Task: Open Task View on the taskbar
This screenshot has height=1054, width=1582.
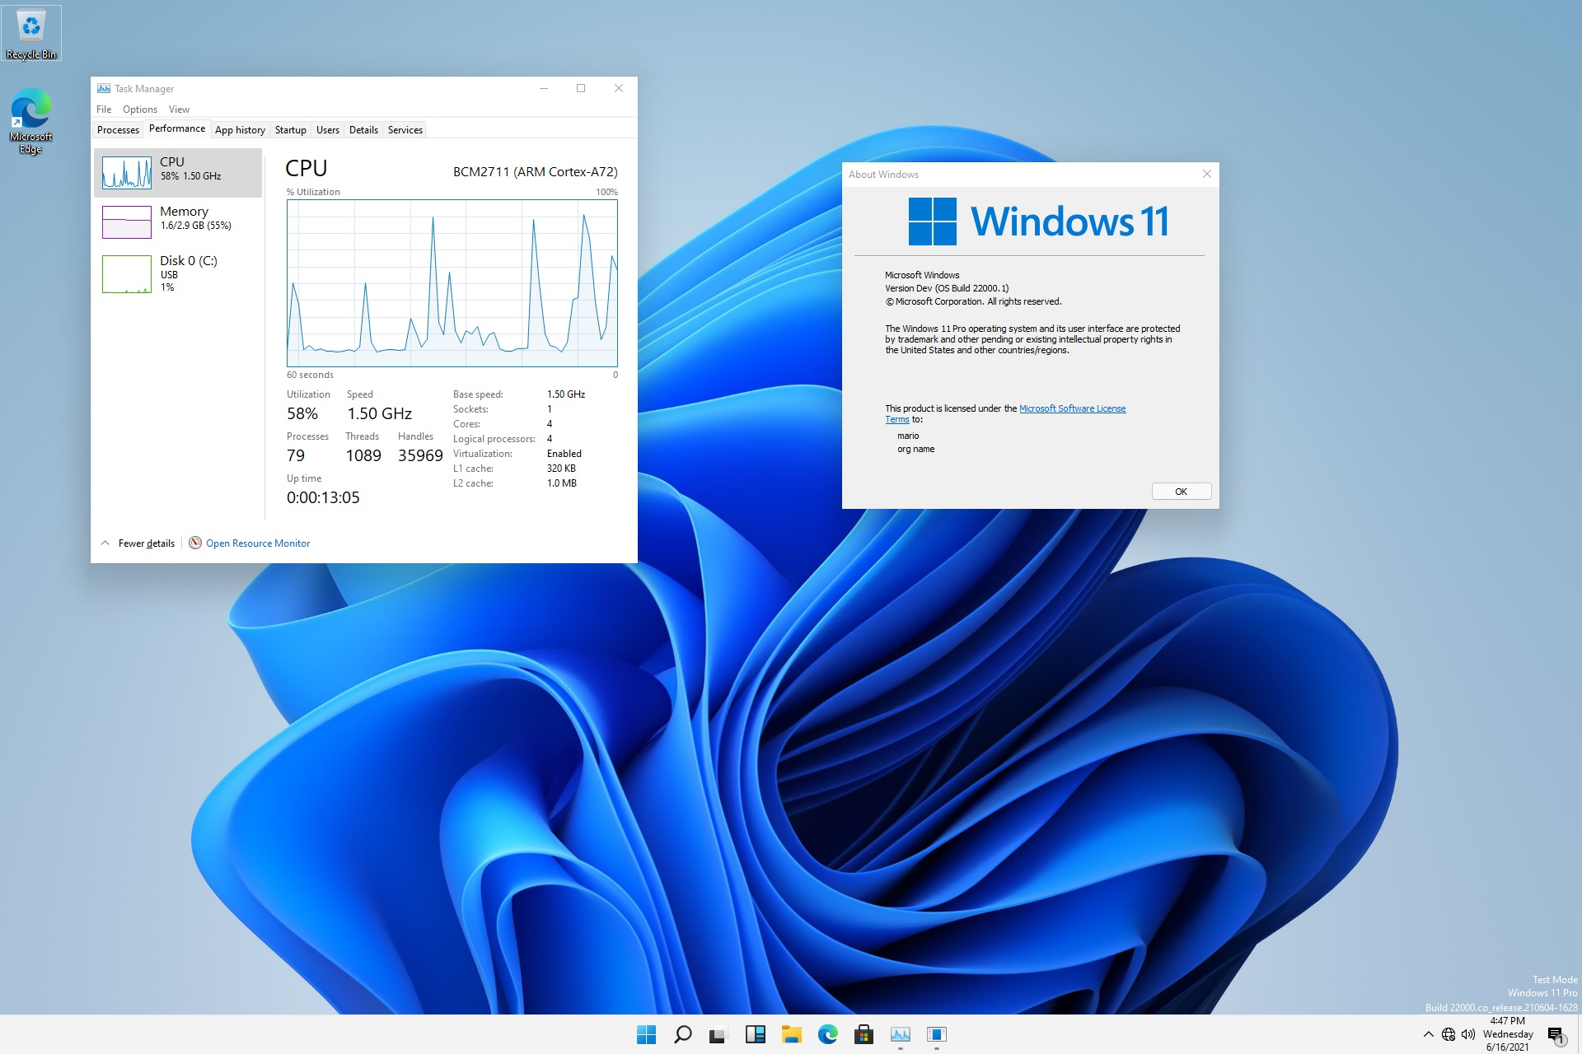Action: click(x=718, y=1034)
